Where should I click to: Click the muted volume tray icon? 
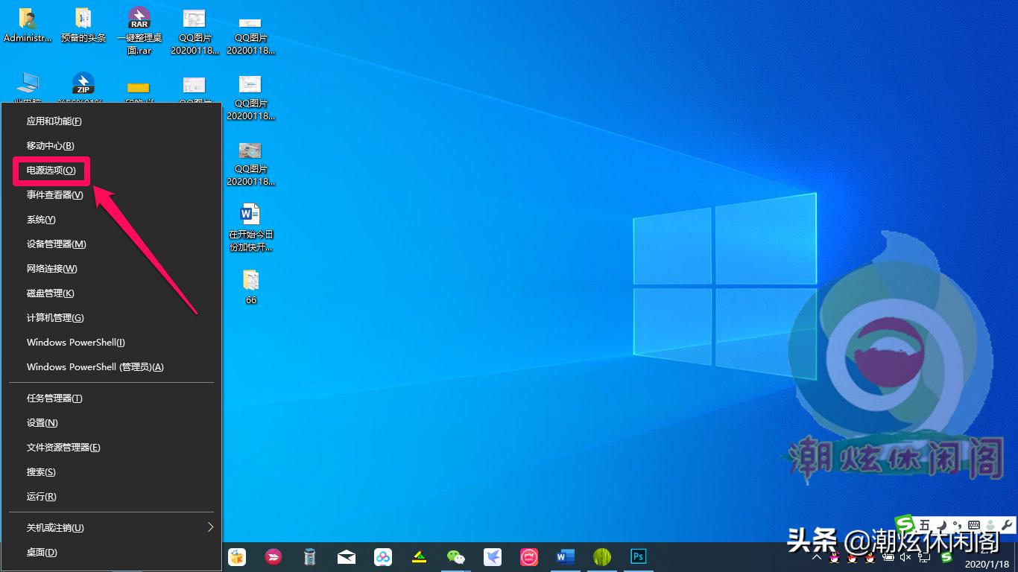click(906, 557)
